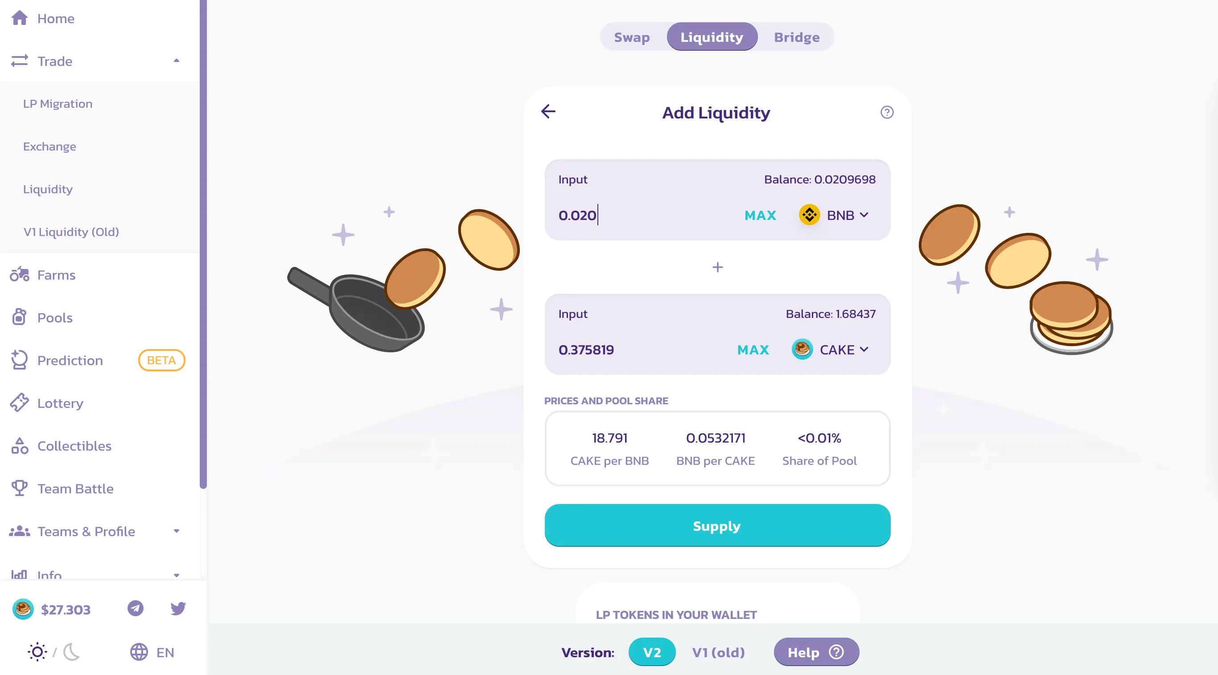Toggle dark mode using moon icon
1218x675 pixels.
[x=72, y=653]
